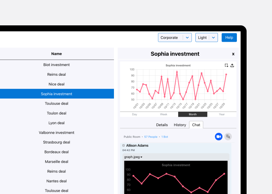Image resolution: width=272 pixels, height=194 pixels.
Task: Select the Valbonne investment row
Action: pos(56,132)
